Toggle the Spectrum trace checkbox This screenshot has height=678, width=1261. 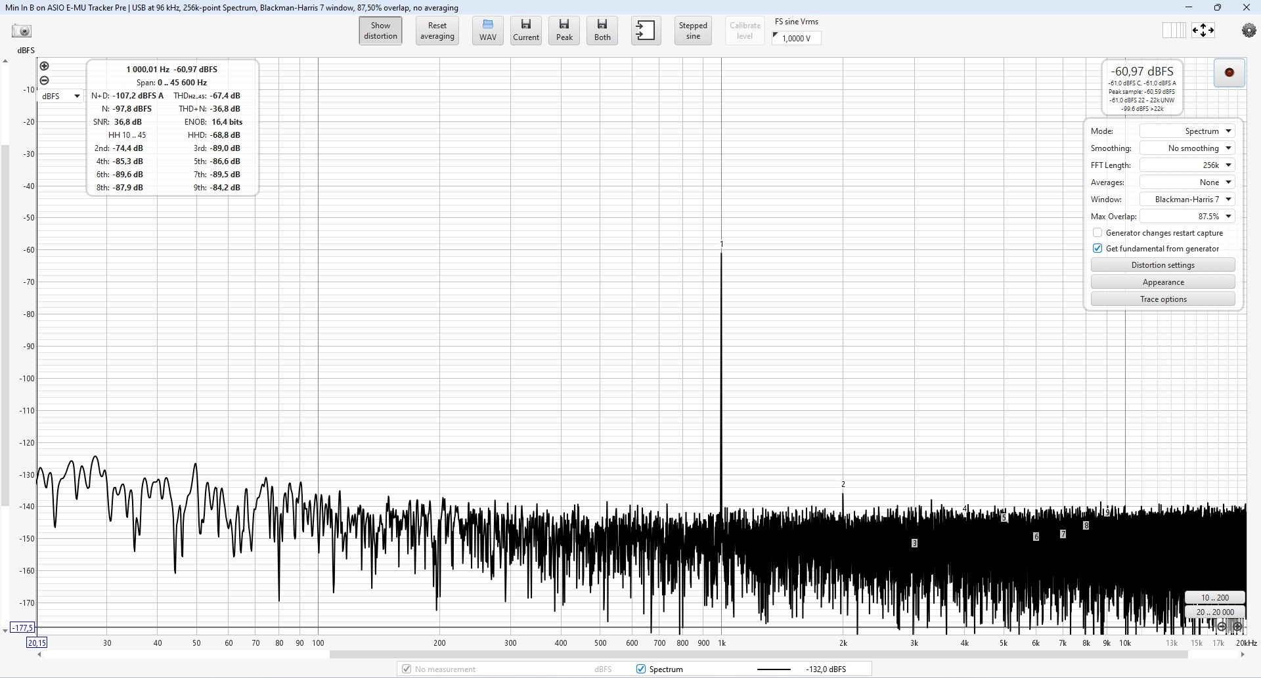pos(640,669)
